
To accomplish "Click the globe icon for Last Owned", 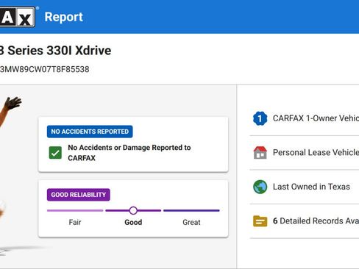I will click(260, 187).
